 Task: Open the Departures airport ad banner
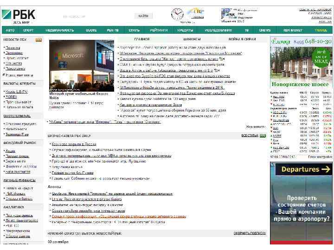point(301,203)
